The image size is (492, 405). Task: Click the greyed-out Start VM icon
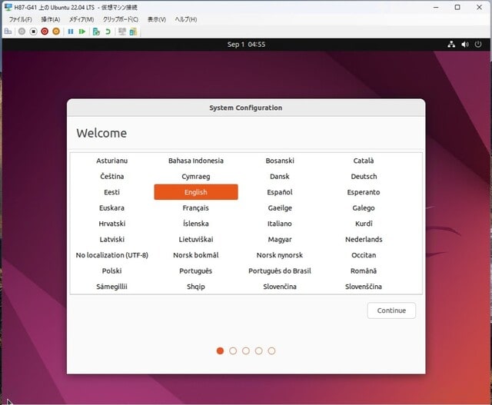[22, 32]
